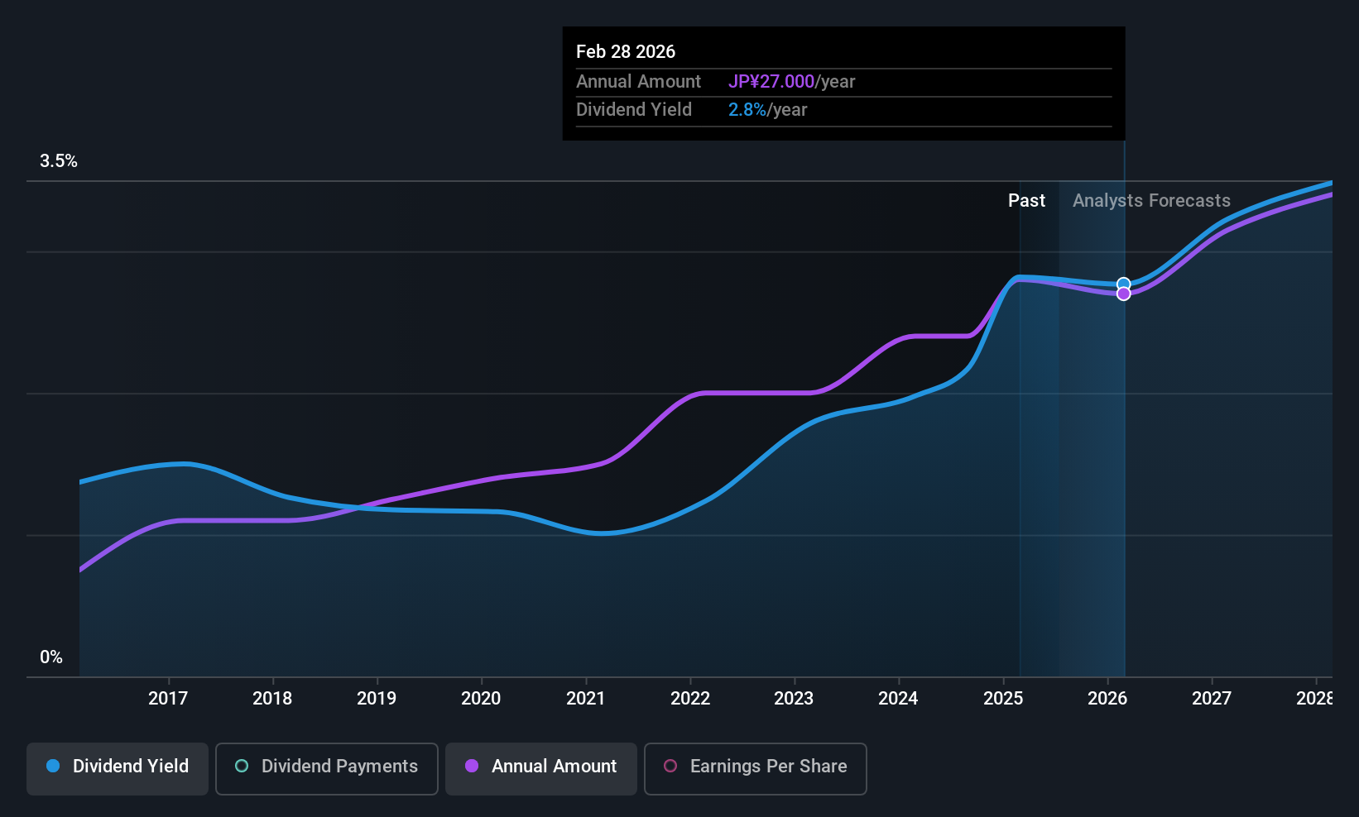Enable the Dividend Payments series

327,768
